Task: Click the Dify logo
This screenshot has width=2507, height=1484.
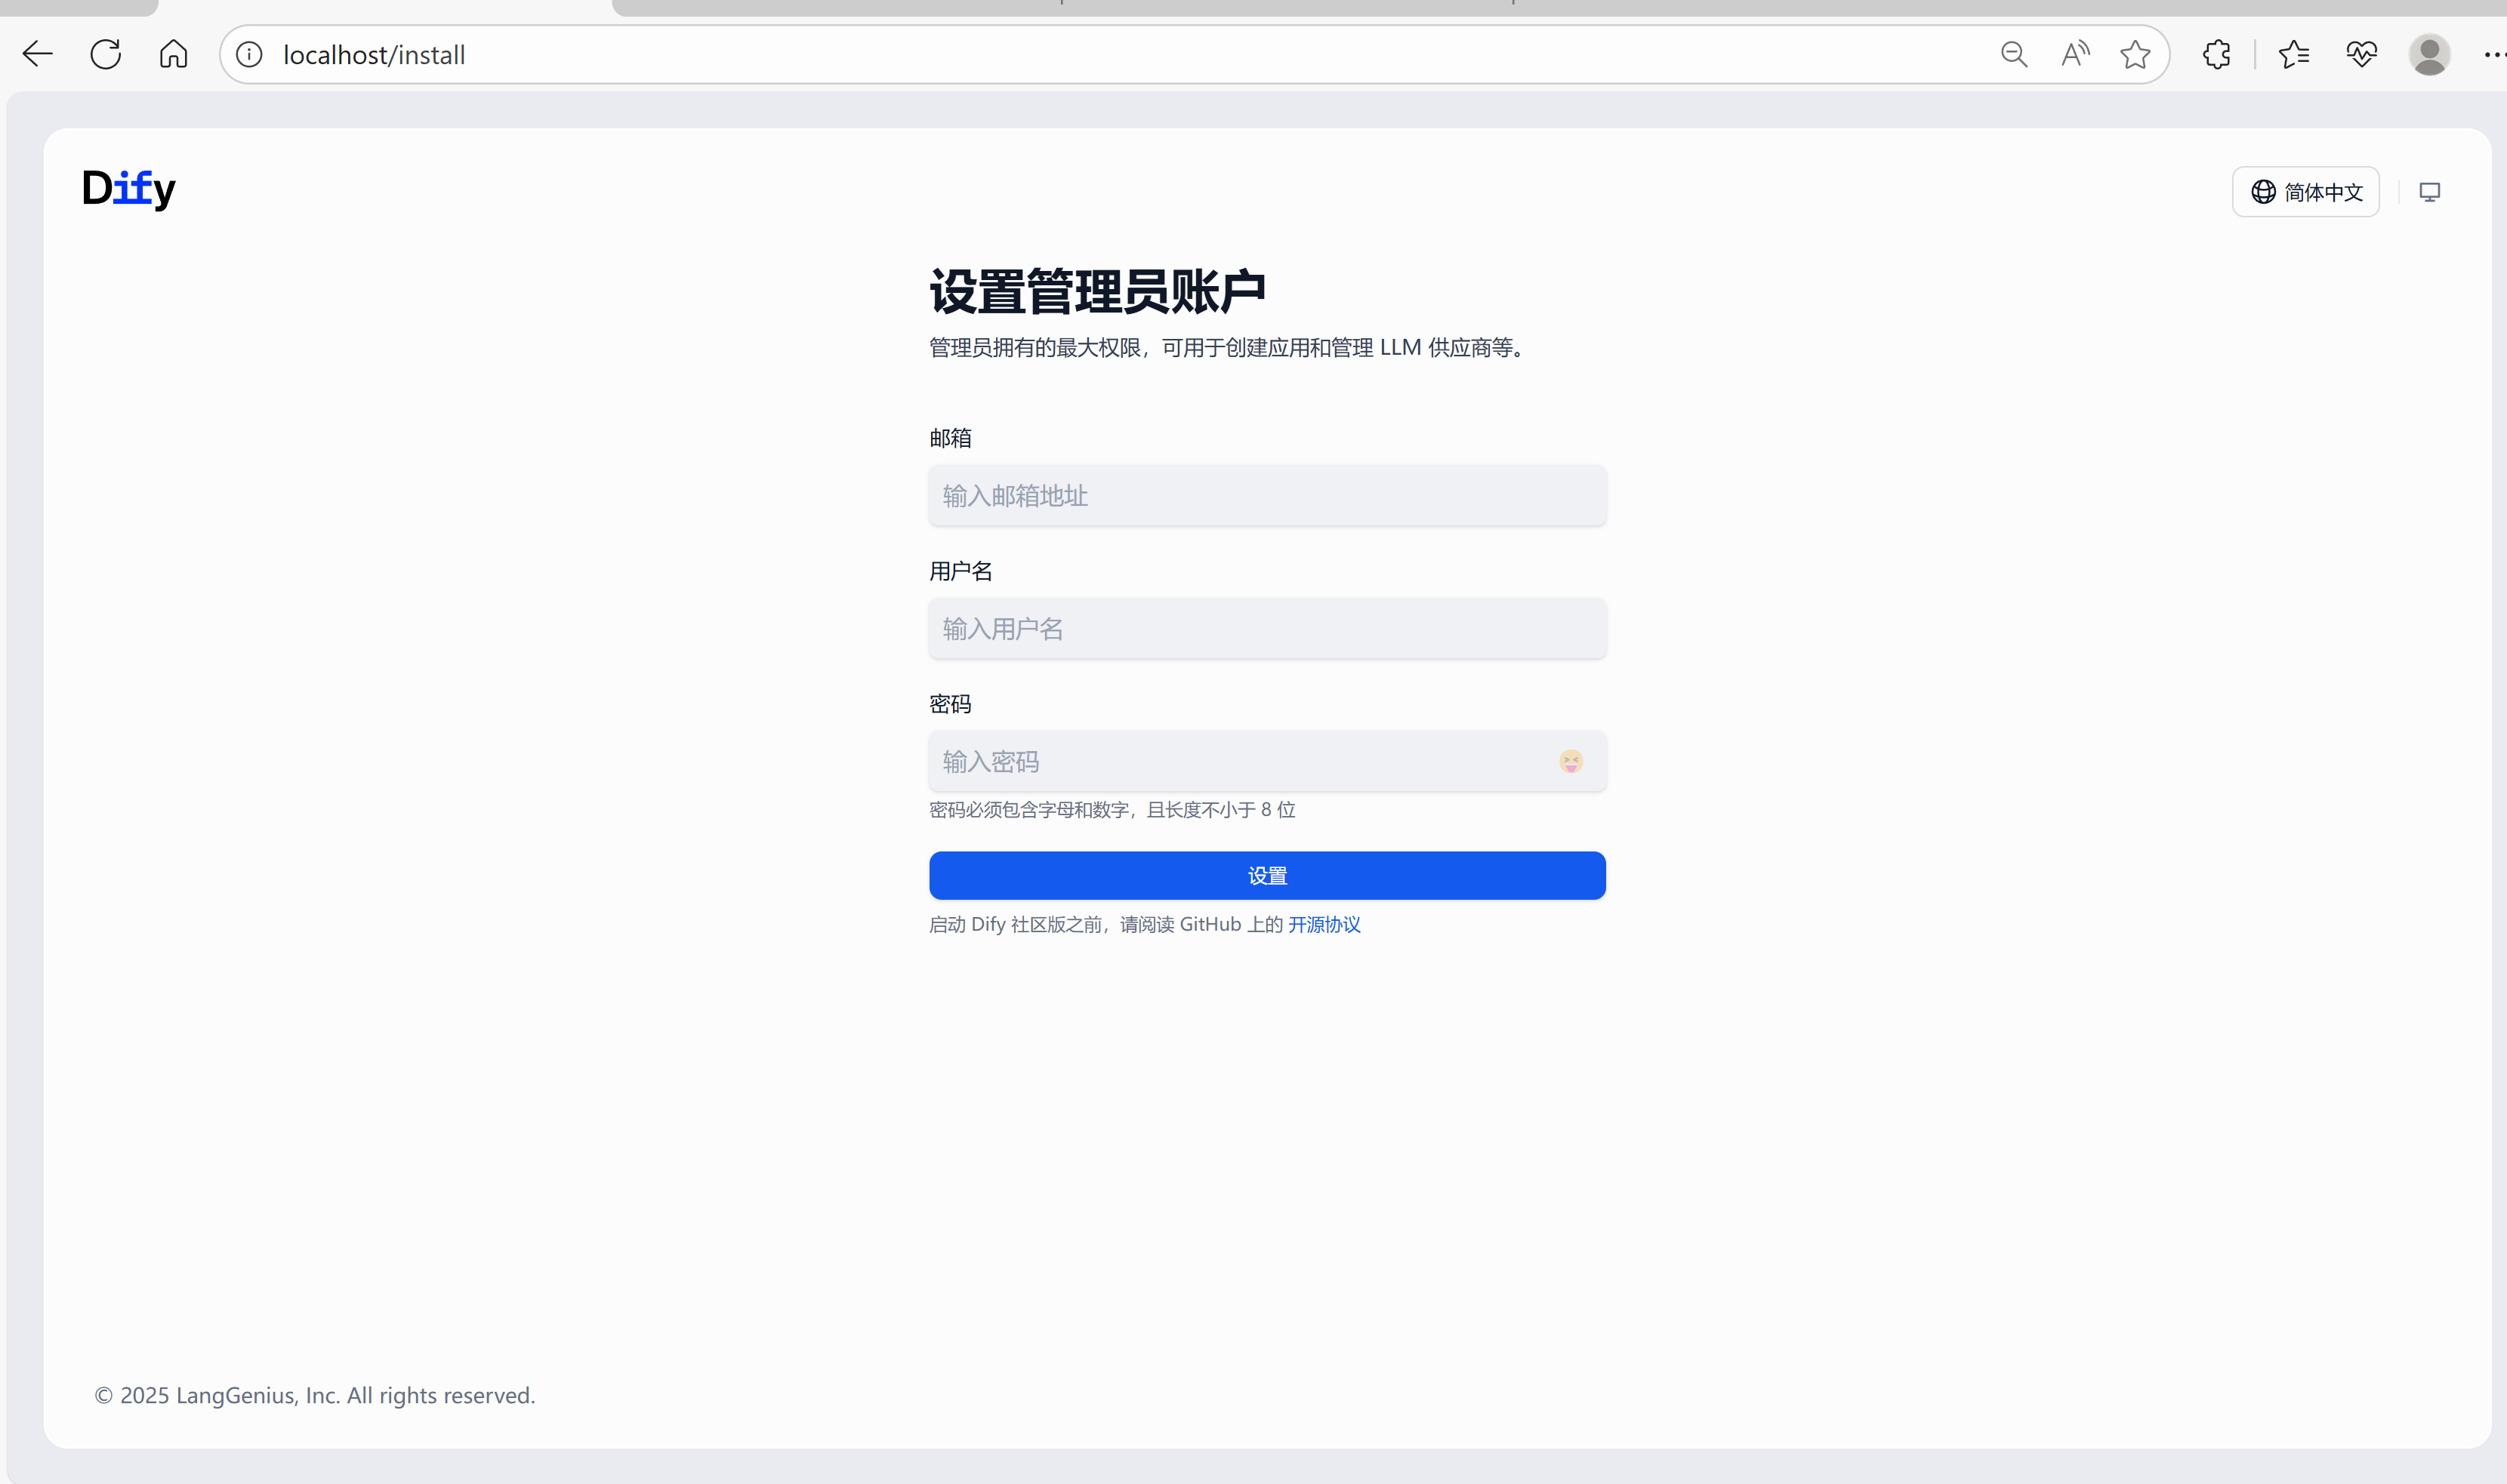Action: click(x=129, y=189)
